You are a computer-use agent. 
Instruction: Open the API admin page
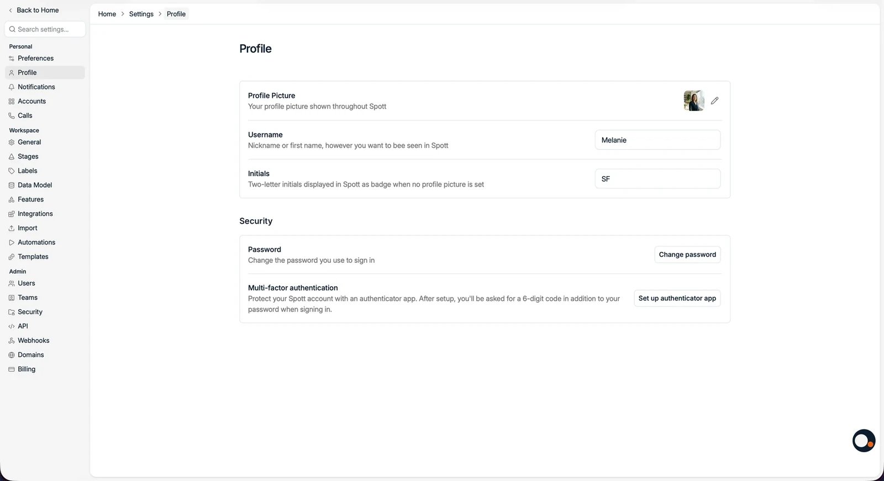(x=45, y=327)
